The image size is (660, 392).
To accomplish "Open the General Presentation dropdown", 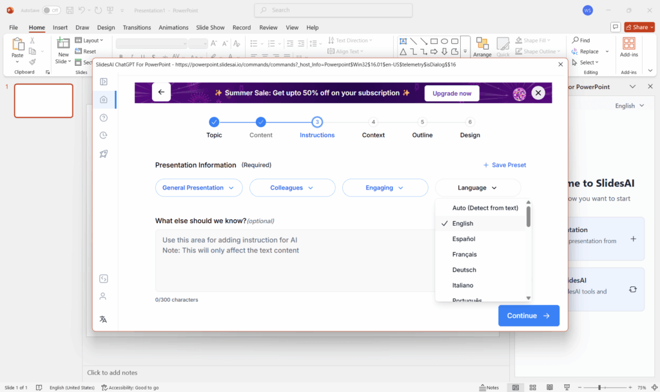I will click(199, 188).
